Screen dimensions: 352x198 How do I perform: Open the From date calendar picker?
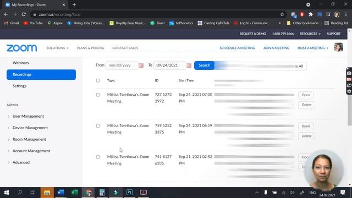point(141,65)
